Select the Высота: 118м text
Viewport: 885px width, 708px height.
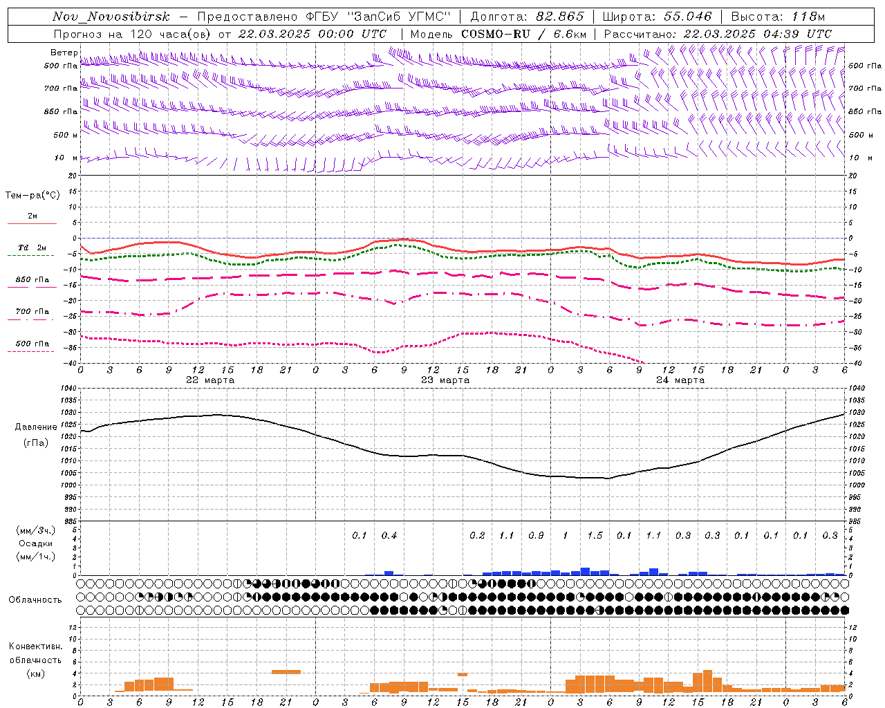point(778,17)
